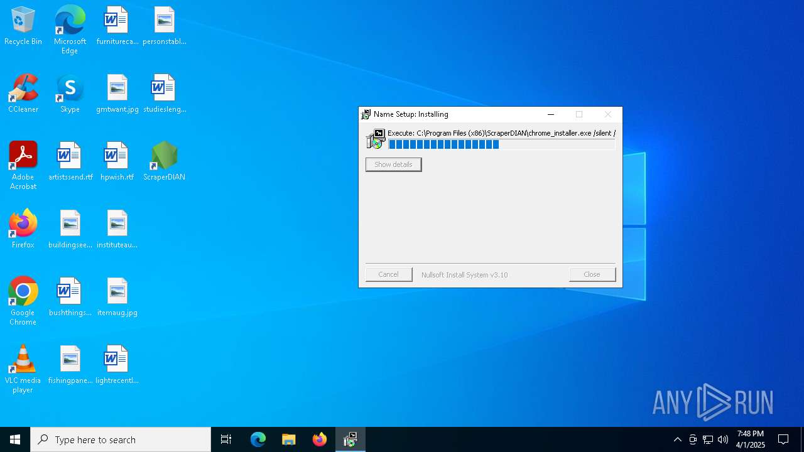Click the Execute chrome_installer.exe status text
The height and width of the screenshot is (452, 804).
(501, 133)
